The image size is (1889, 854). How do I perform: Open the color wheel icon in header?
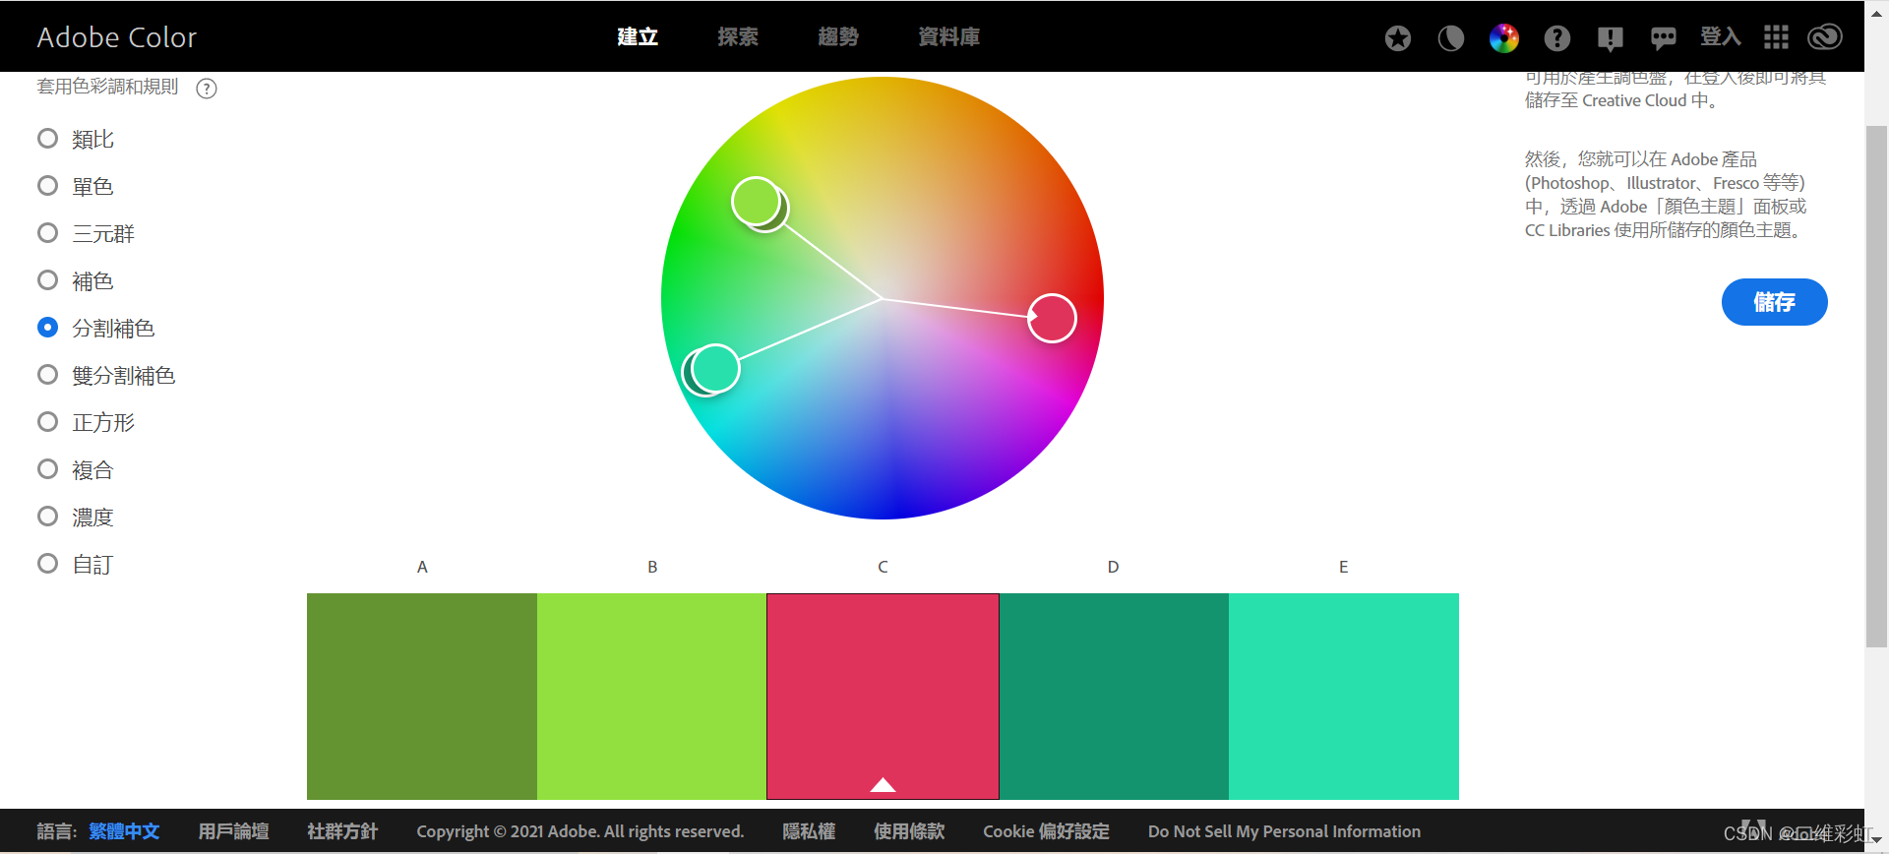click(x=1503, y=38)
